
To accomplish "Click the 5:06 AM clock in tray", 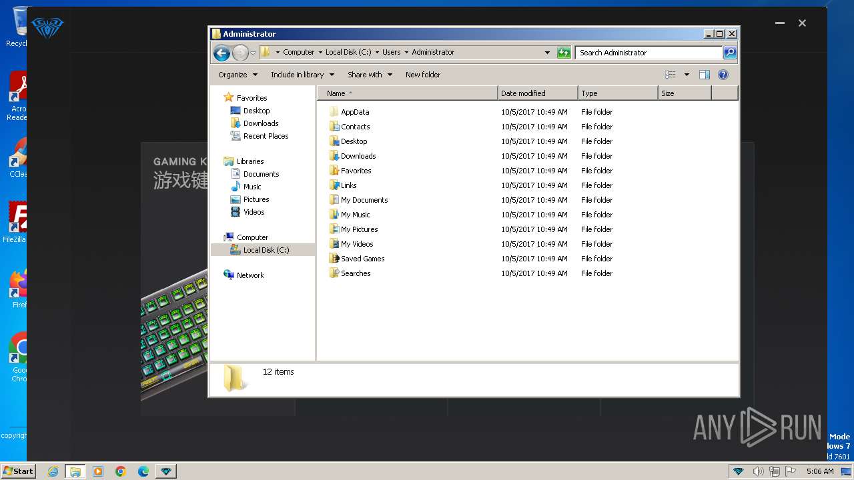I will (820, 471).
